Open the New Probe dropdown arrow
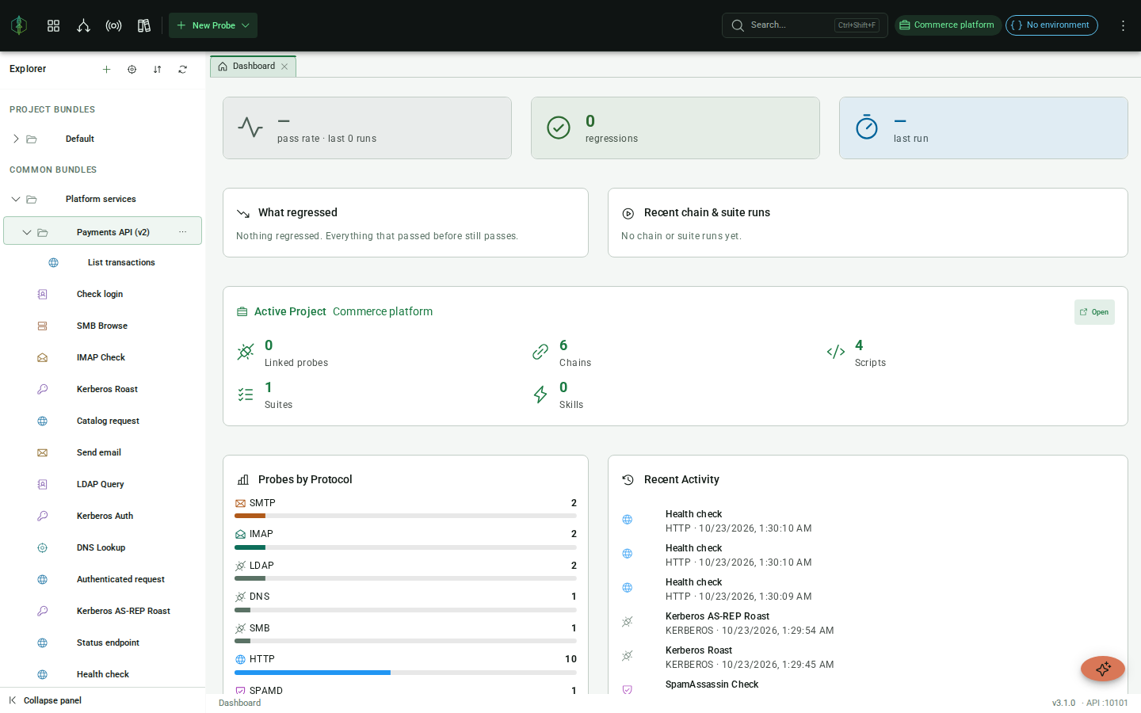 246,25
